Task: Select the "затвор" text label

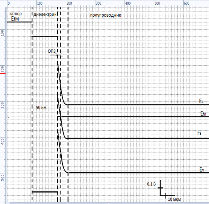Action: coord(15,14)
